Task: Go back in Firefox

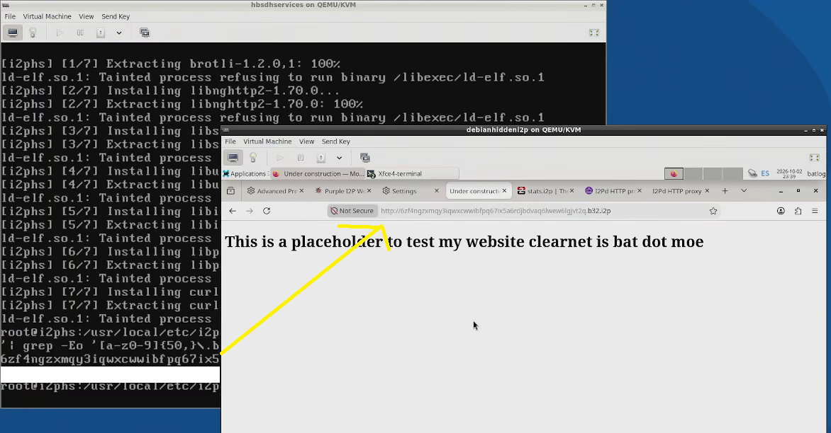Action: pos(232,211)
